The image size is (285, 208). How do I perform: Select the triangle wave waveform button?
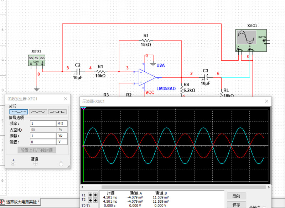point(38,111)
